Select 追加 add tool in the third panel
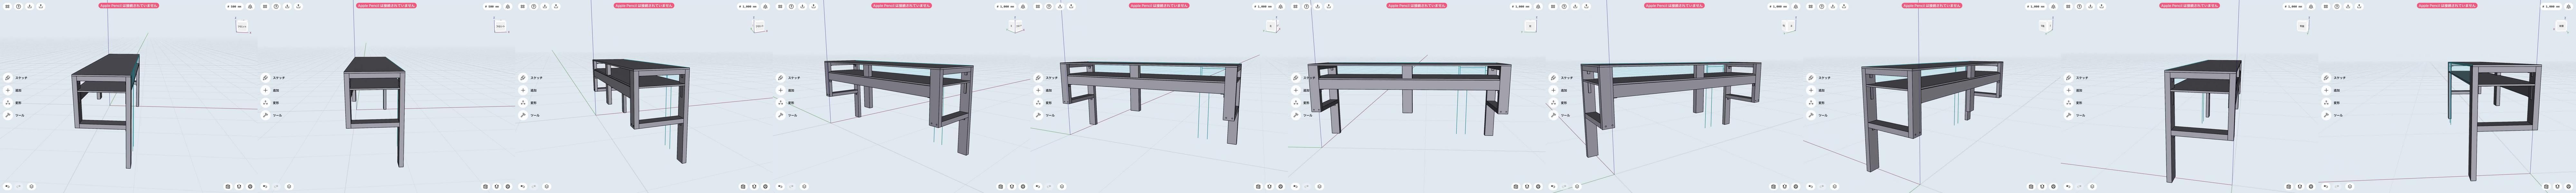The height and width of the screenshot is (193, 2576). coord(528,90)
